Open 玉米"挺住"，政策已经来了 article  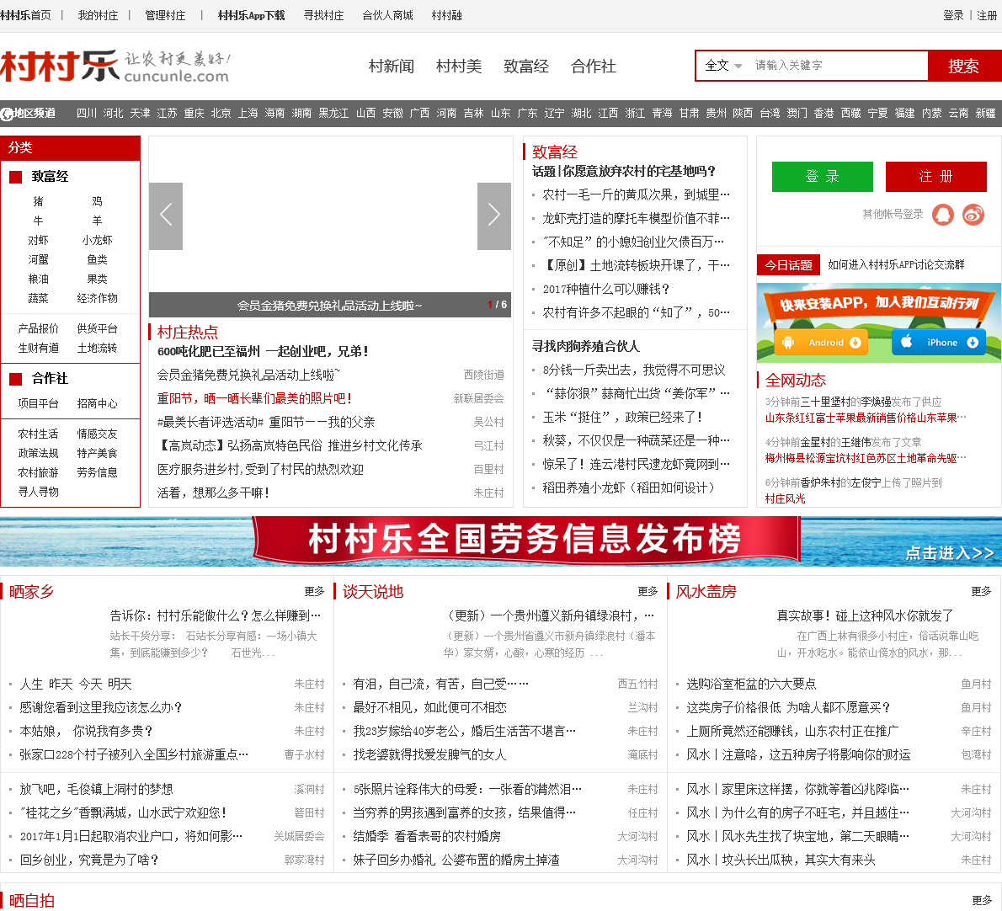pyautogui.click(x=622, y=417)
